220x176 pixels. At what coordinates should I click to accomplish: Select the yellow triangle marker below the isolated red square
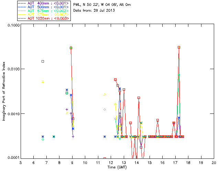(x=43, y=82)
